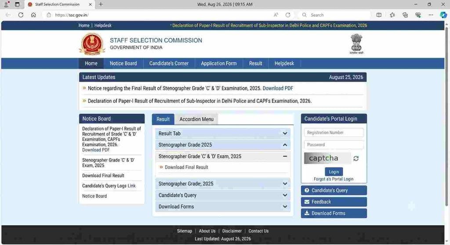The width and height of the screenshot is (450, 245).
Task: Open the tab actions menu icon
Action: [x=17, y=4]
